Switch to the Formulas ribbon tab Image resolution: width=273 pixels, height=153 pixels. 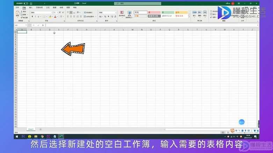tap(48, 7)
